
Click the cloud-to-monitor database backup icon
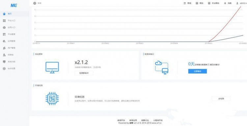(x=162, y=68)
